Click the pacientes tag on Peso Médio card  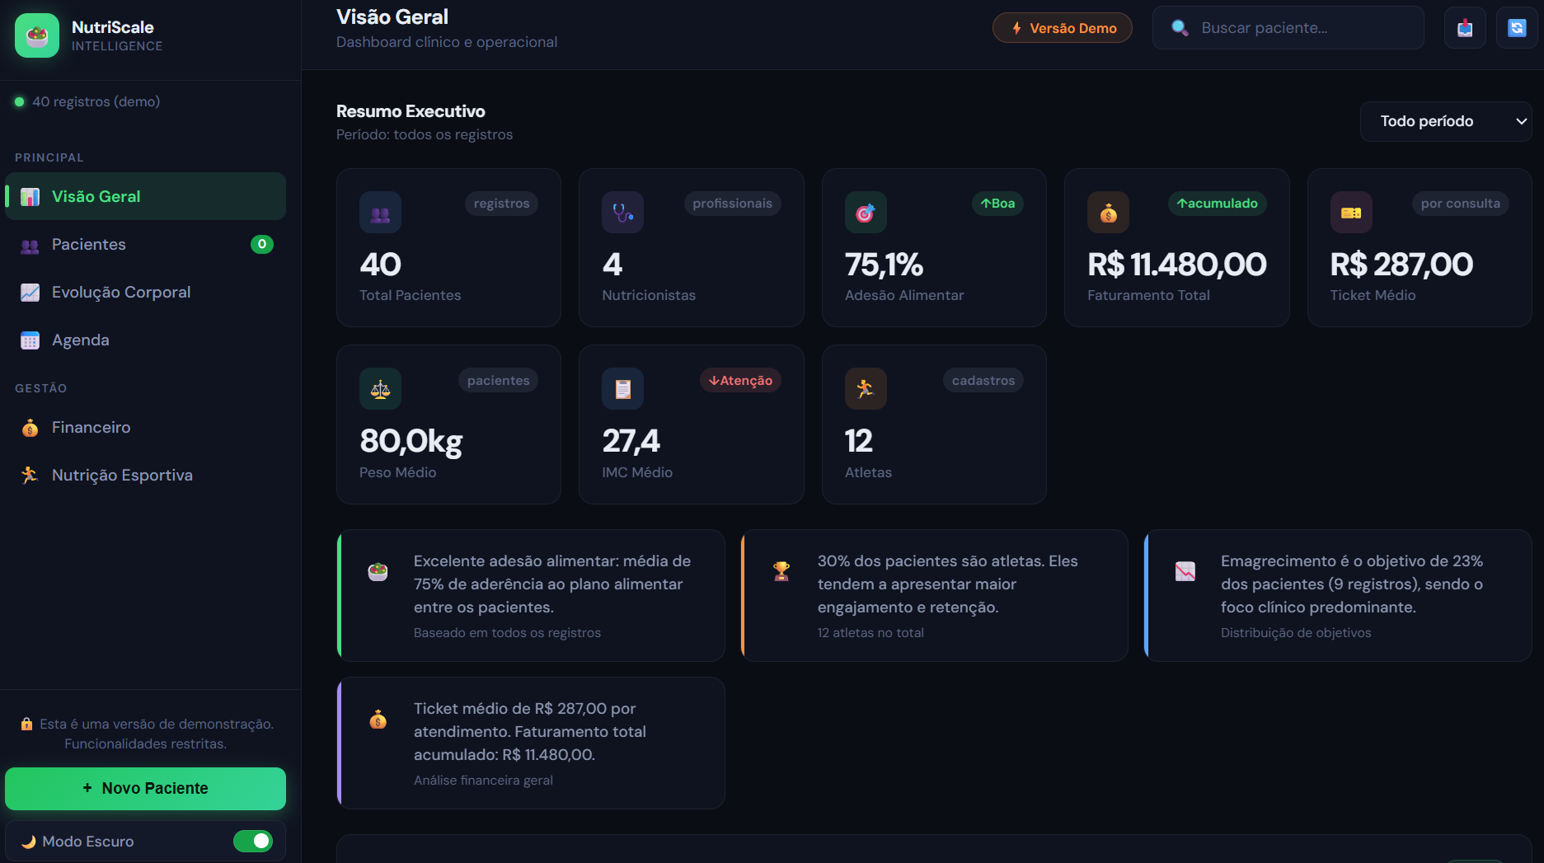(498, 381)
